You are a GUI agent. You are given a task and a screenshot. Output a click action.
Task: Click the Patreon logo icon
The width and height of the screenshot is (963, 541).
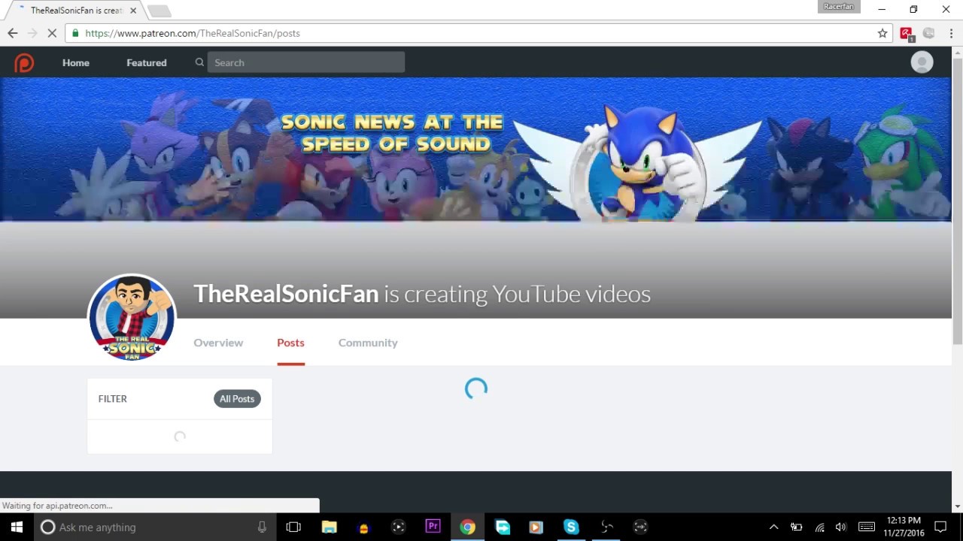pos(24,62)
